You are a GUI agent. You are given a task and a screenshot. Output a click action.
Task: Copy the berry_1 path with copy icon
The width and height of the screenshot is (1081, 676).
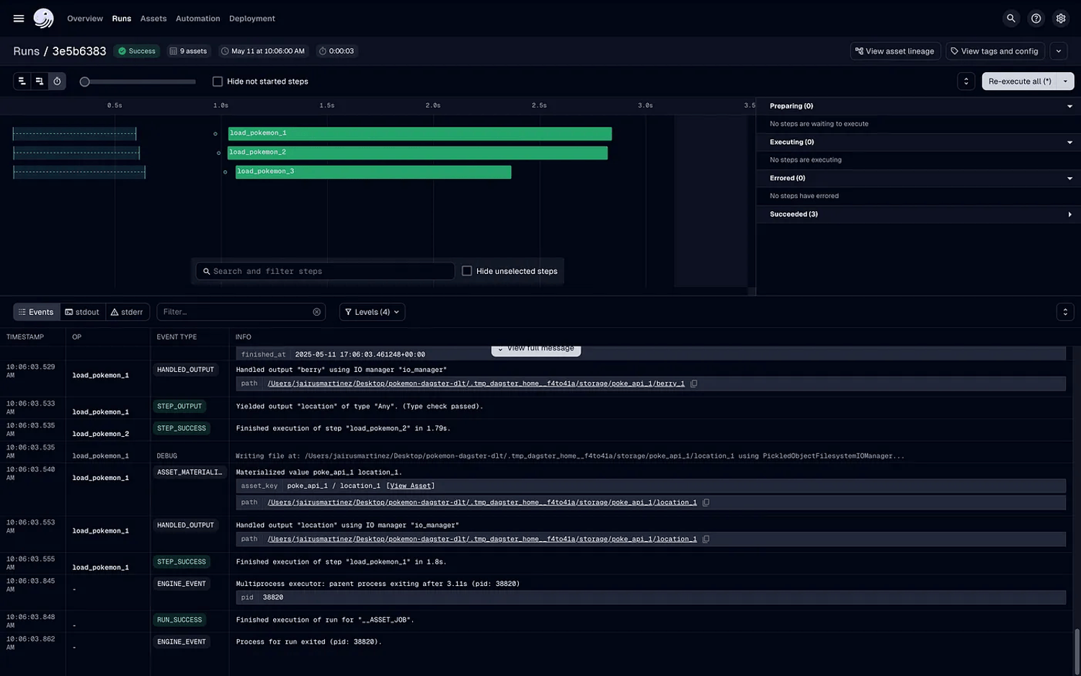point(694,383)
